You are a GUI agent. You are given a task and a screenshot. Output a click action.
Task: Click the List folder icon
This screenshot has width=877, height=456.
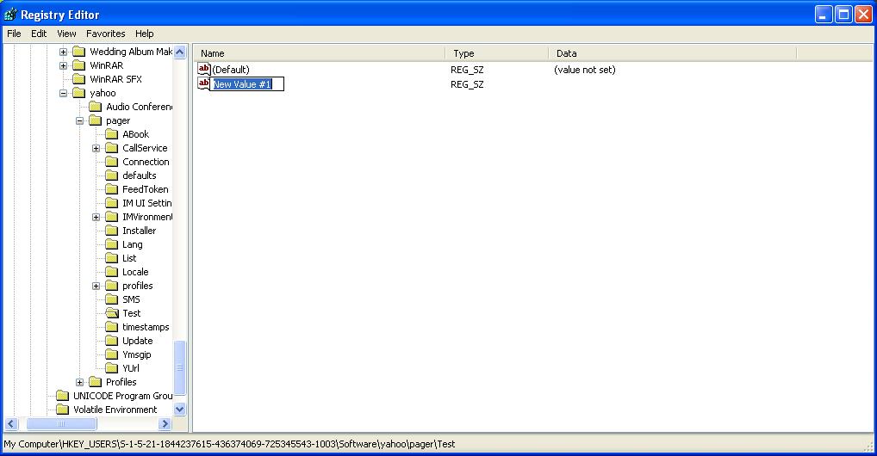click(x=112, y=258)
